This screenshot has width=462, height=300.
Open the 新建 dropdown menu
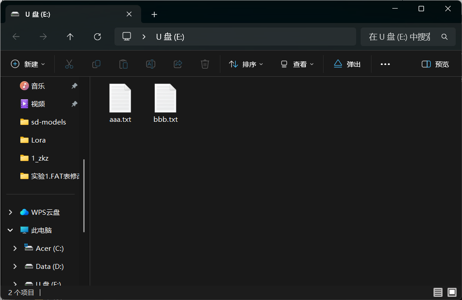(28, 64)
